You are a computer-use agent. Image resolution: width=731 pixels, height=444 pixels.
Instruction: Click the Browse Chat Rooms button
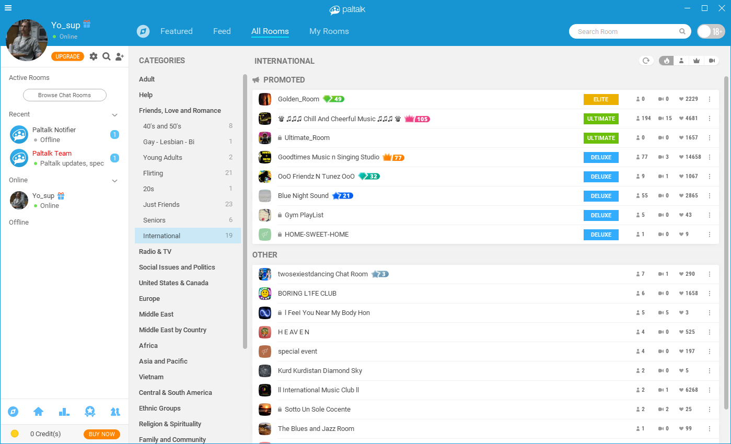pos(64,95)
